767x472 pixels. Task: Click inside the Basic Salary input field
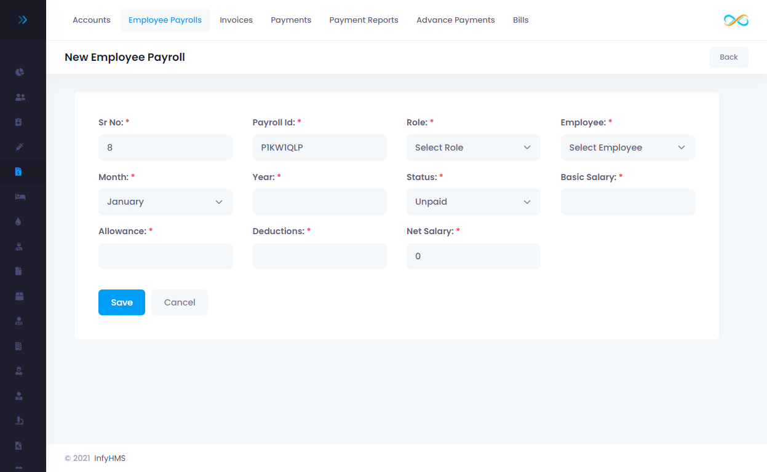pyautogui.click(x=627, y=202)
